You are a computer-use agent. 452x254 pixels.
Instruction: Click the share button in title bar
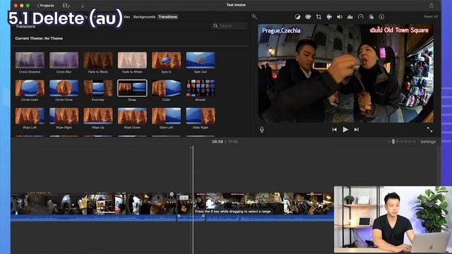(432, 5)
